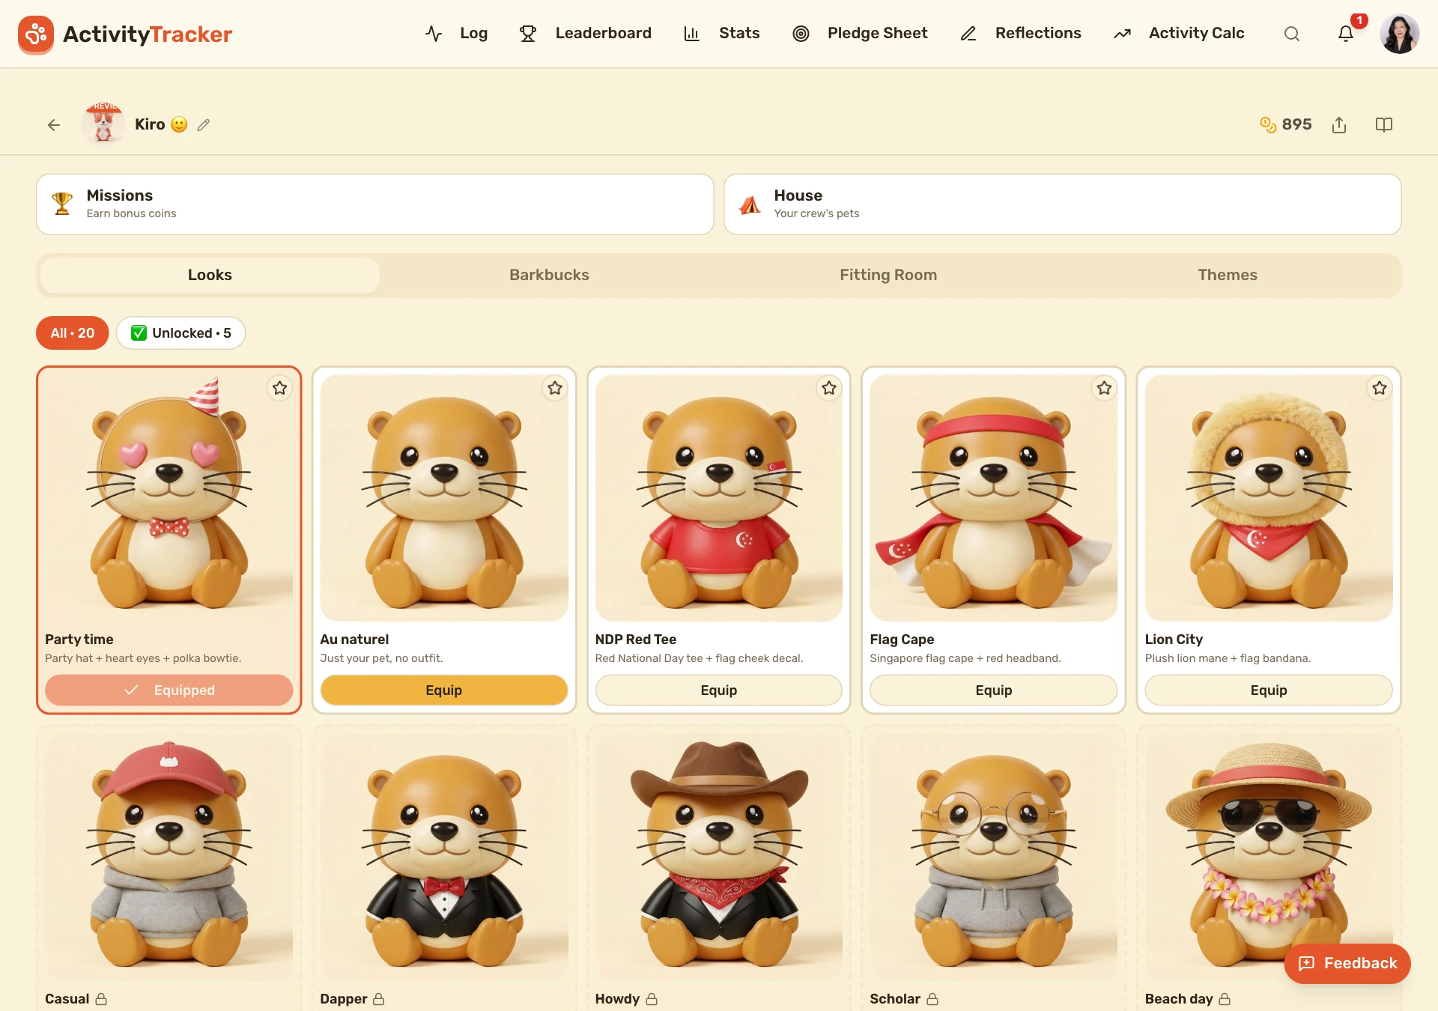Equip the Au naturel look
The image size is (1438, 1011).
[444, 690]
